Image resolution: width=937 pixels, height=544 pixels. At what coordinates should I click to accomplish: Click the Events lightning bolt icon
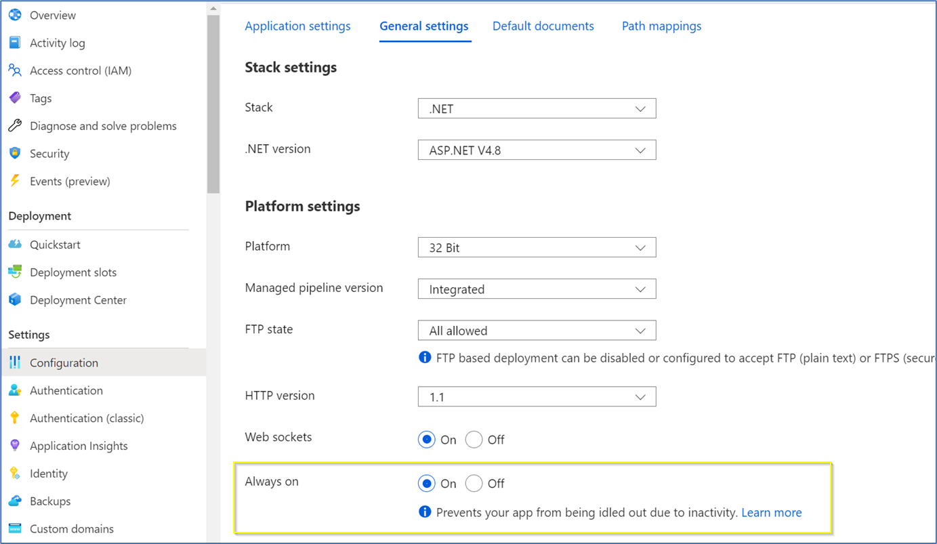click(15, 181)
